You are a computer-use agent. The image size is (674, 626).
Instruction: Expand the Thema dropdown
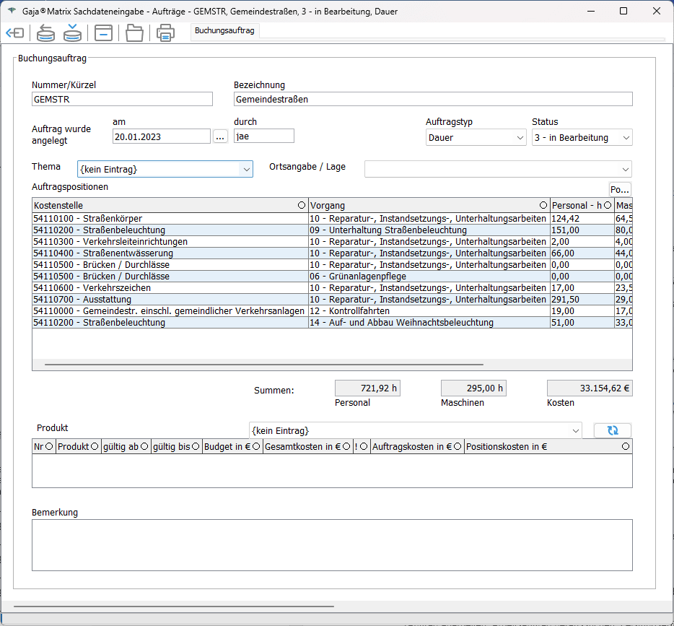tap(246, 169)
